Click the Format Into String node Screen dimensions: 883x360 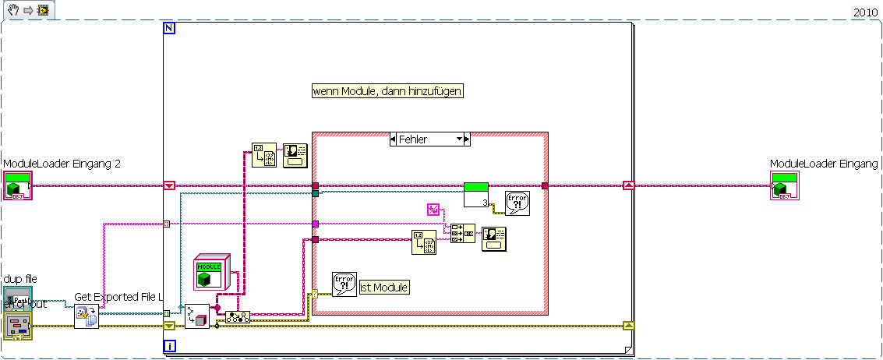(x=462, y=233)
